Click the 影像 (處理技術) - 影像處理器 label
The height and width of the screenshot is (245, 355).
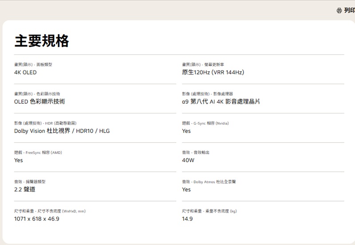(207, 94)
